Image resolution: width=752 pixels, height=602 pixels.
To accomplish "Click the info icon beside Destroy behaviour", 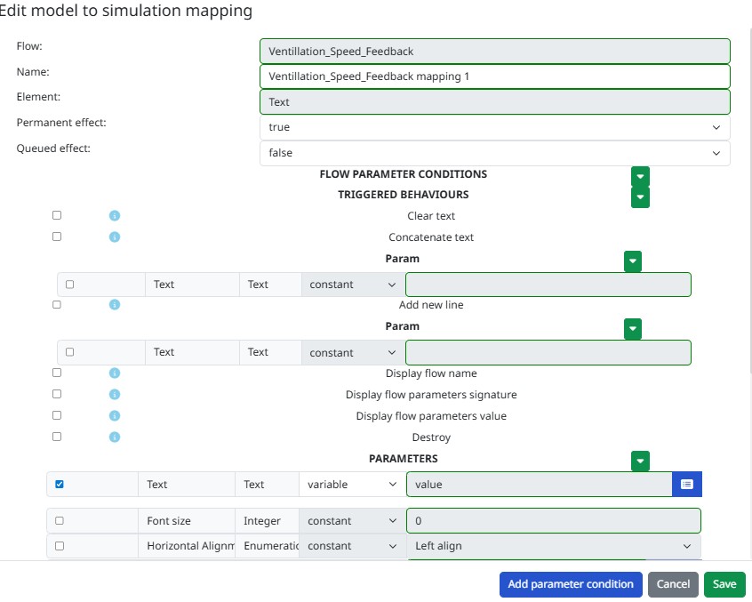I will point(113,437).
